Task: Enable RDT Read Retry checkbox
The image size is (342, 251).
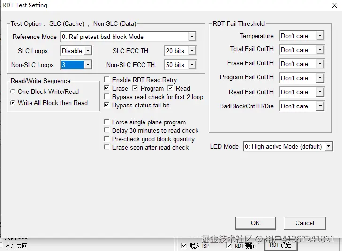Action: (106, 80)
